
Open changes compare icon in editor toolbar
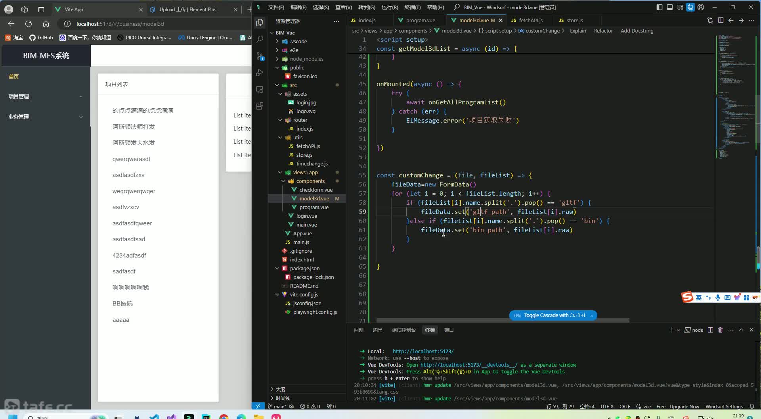(710, 20)
